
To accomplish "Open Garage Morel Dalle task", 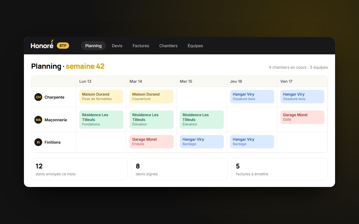I will pos(302,117).
